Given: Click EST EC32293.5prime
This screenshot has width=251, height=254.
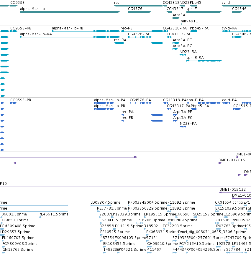Looking at the screenshot, I should (178, 226).
